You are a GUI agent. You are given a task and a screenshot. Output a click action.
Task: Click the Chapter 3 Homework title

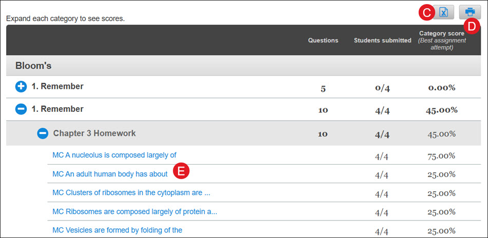tap(95, 133)
